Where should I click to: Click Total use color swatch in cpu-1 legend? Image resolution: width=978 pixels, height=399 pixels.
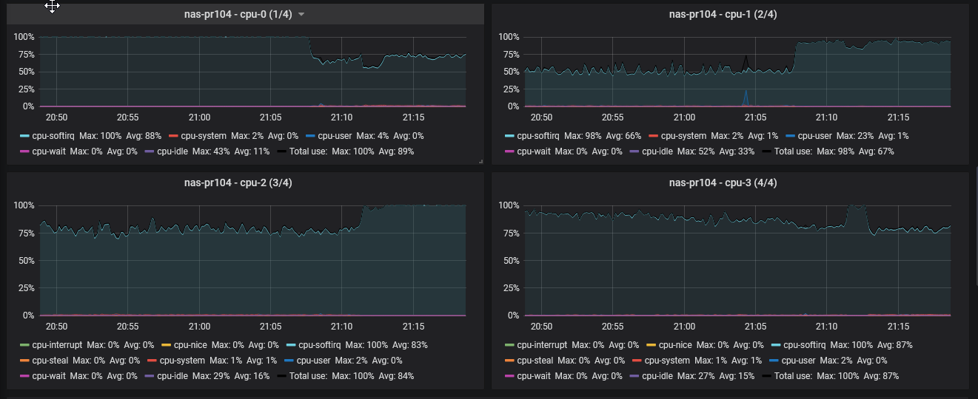[767, 151]
